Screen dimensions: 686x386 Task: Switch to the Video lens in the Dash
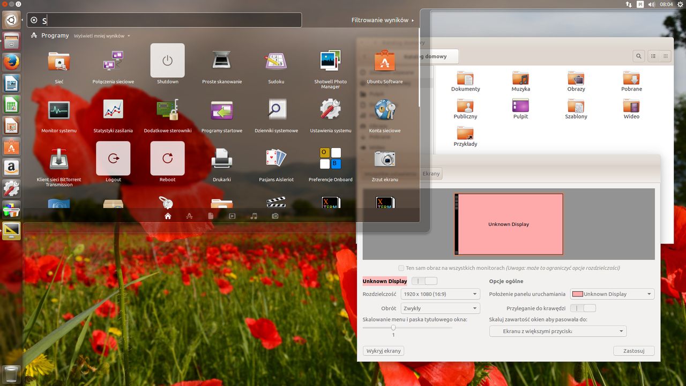[232, 216]
